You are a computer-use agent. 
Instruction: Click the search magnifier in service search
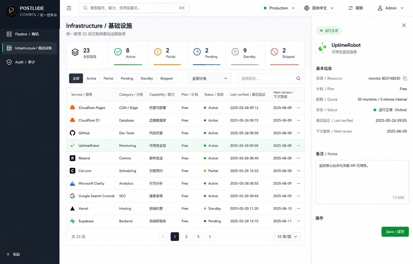298,78
